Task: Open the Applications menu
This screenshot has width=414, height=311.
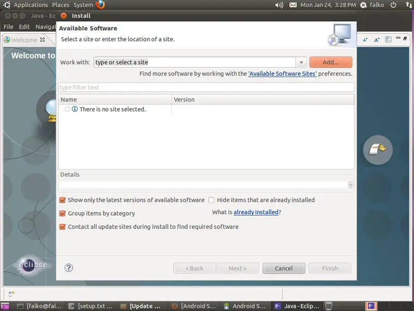Action: click(31, 5)
